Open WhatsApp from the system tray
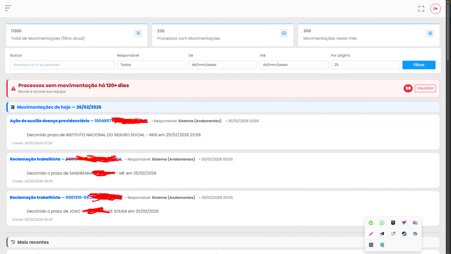Image resolution: width=451 pixels, height=254 pixels. click(382, 223)
